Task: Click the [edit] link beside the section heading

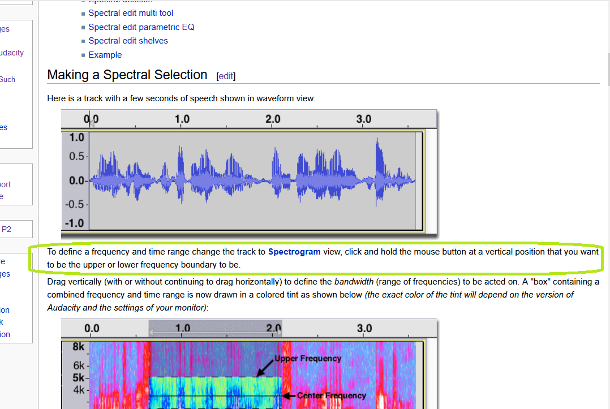Action: (226, 75)
